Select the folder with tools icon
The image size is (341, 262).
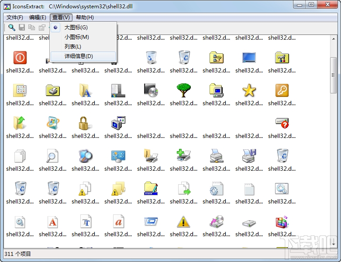coord(282,57)
